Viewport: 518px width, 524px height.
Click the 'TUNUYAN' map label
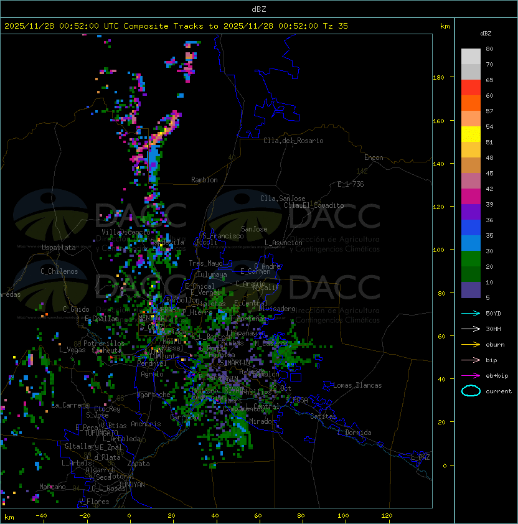[132, 485]
